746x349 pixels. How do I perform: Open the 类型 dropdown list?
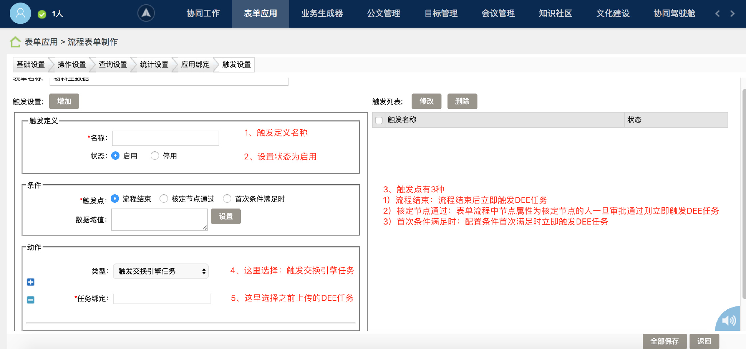coord(161,271)
